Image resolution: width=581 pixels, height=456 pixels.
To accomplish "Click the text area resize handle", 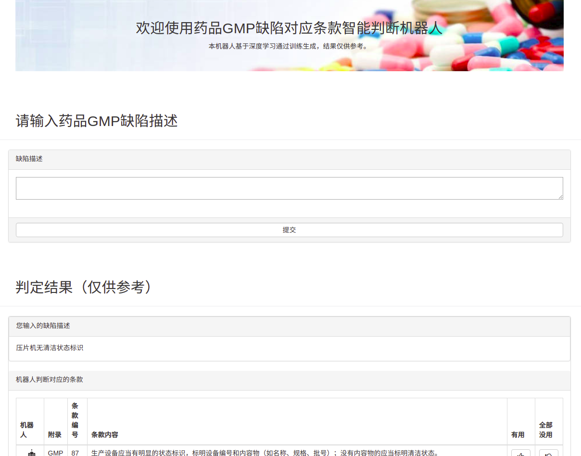I will pos(560,196).
